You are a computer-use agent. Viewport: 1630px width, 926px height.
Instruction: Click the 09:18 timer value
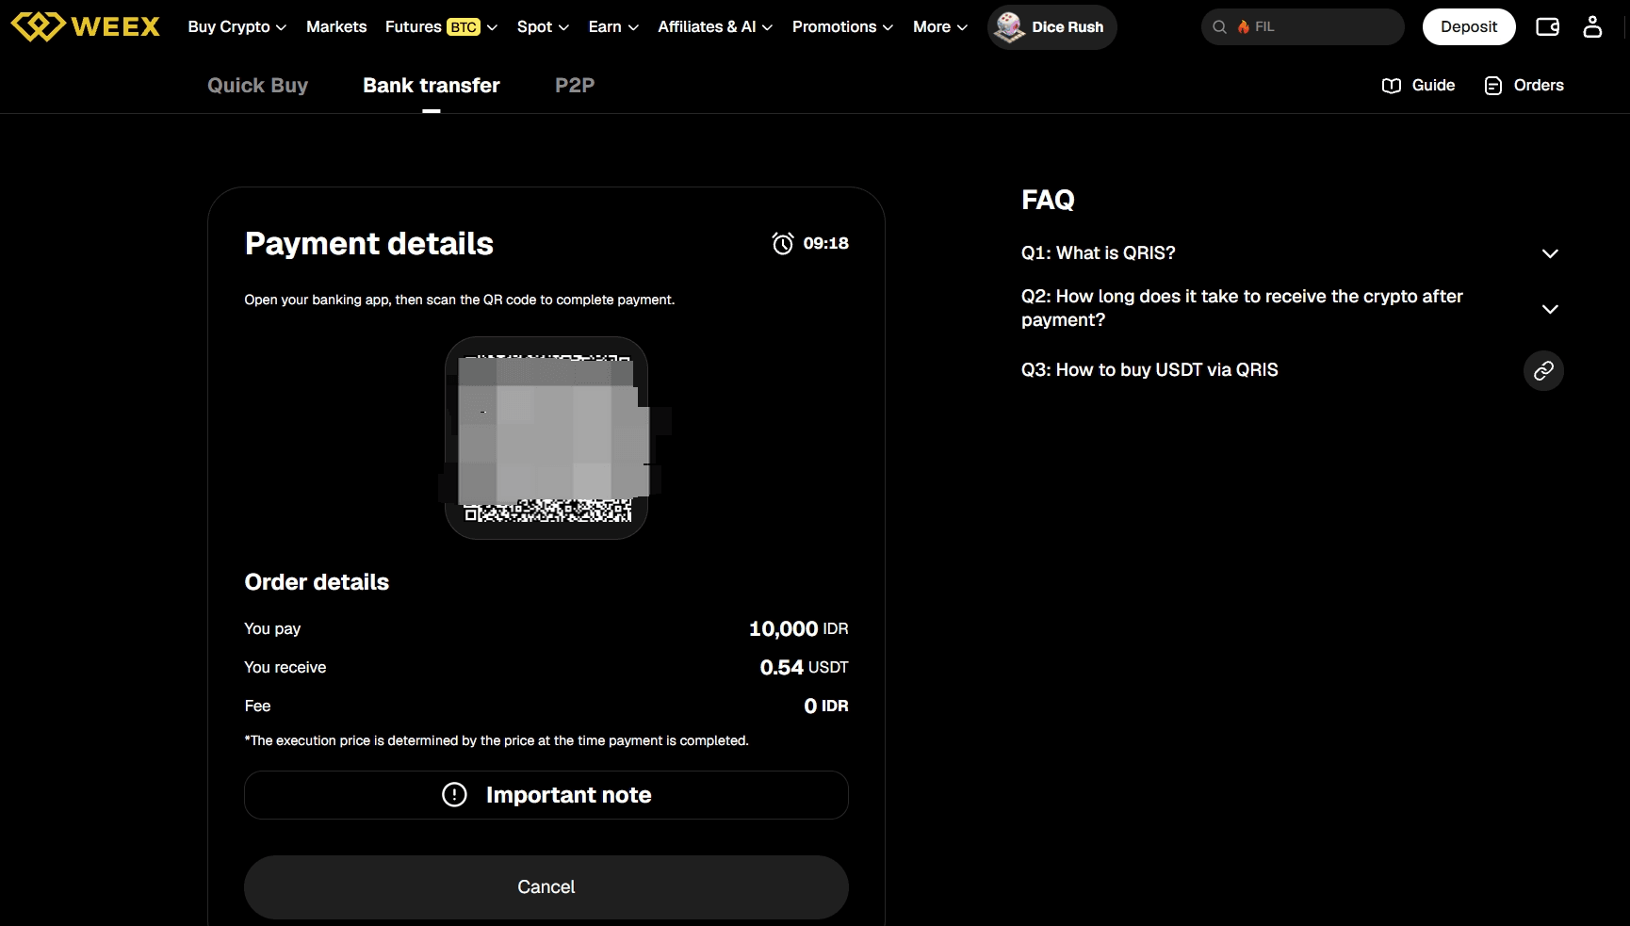pyautogui.click(x=826, y=243)
